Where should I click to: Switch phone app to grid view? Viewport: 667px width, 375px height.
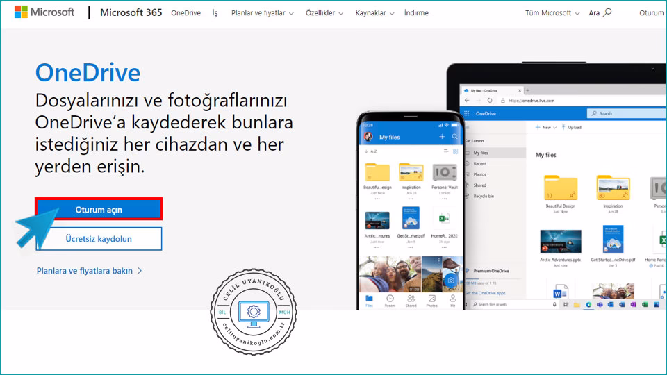[455, 151]
